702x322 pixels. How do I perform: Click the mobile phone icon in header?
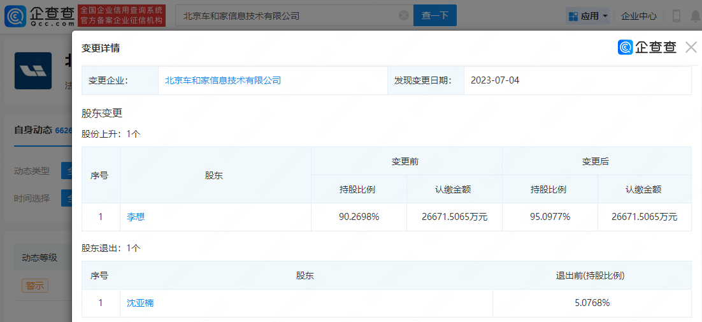(677, 16)
